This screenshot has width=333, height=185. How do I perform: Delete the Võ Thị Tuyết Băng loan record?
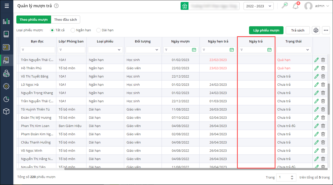(x=323, y=76)
